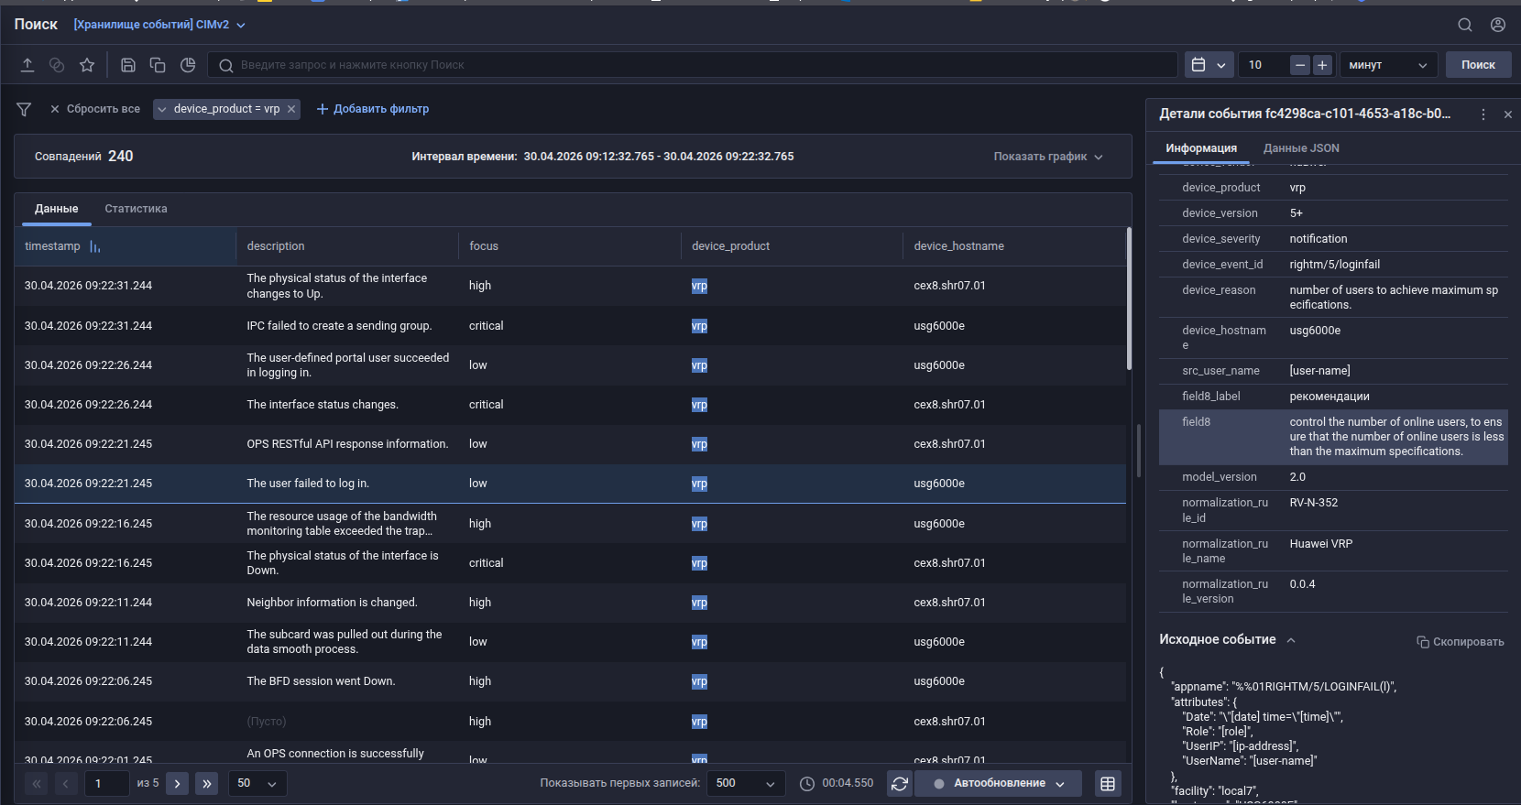Open the first records 500 dropdown
Viewport: 1521px width, 805px height.
pos(747,784)
